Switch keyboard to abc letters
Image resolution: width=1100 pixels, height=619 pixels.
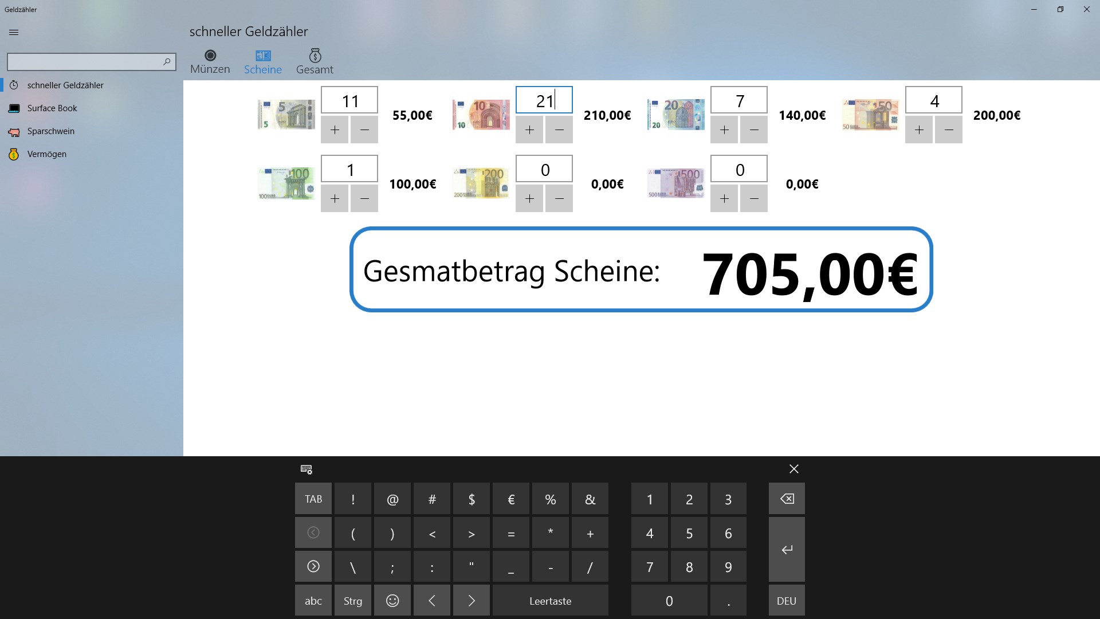(313, 601)
